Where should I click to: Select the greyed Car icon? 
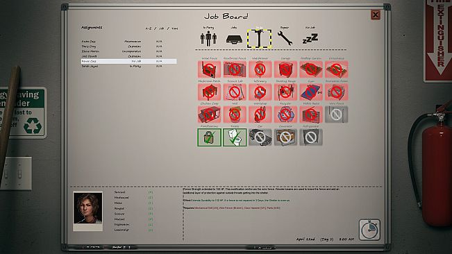click(x=260, y=137)
